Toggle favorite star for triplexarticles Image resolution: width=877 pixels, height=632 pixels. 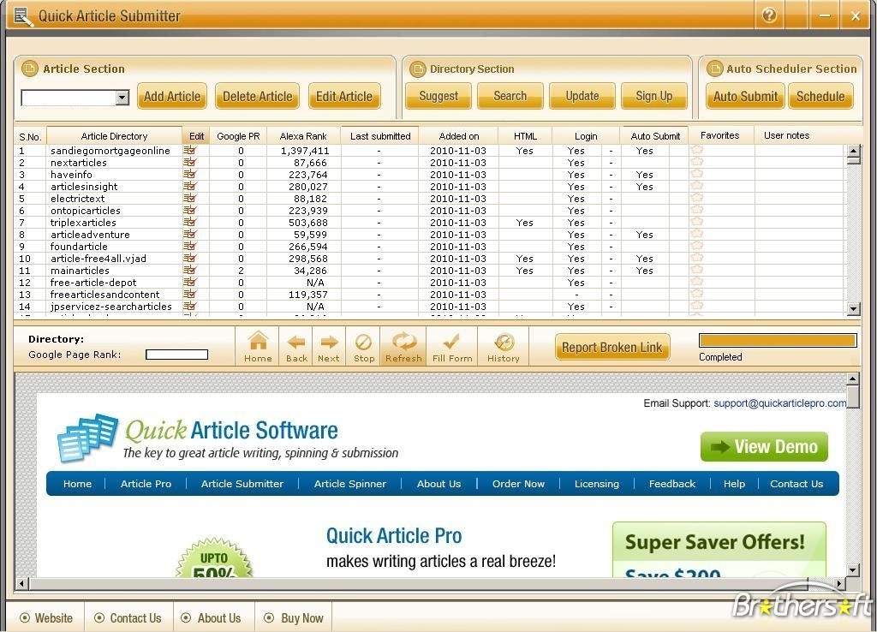(x=696, y=222)
